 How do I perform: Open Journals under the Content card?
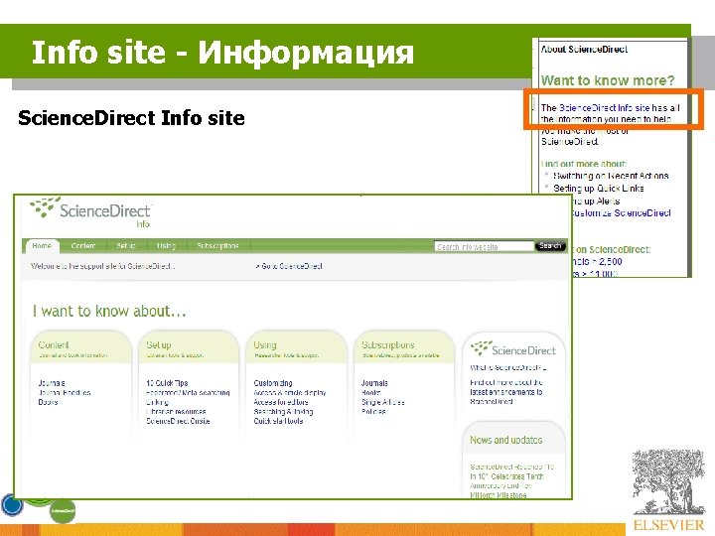click(52, 383)
